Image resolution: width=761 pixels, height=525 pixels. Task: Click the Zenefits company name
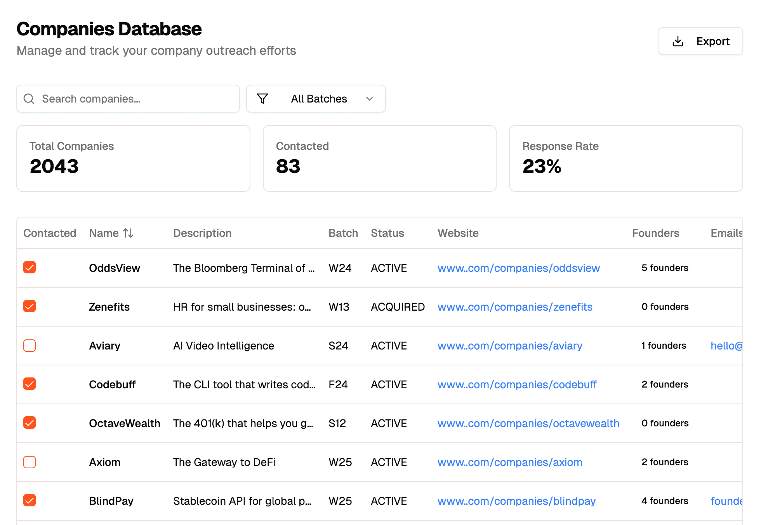(109, 307)
